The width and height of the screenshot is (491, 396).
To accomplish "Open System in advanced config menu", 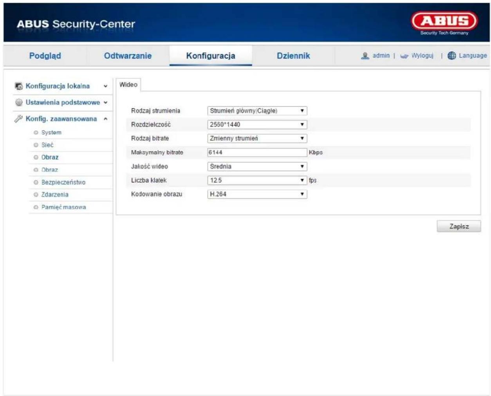I will [51, 133].
